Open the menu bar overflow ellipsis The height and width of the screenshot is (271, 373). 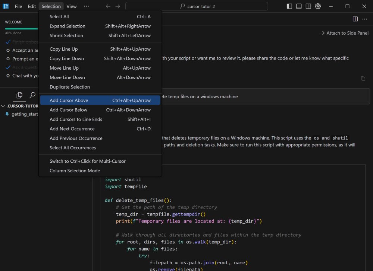pos(87,6)
